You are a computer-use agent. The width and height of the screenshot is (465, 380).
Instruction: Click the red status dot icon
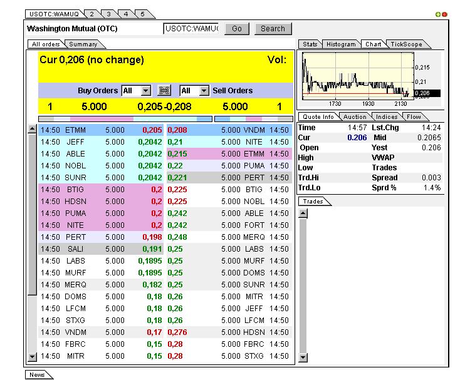pos(444,14)
